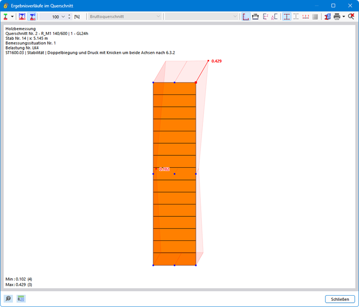
Task: Click the gray I-section outline icon
Action: (296, 17)
